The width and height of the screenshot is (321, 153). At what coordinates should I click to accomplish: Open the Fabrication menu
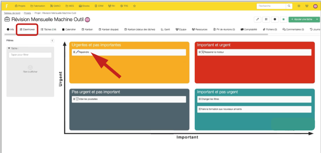(38, 6)
